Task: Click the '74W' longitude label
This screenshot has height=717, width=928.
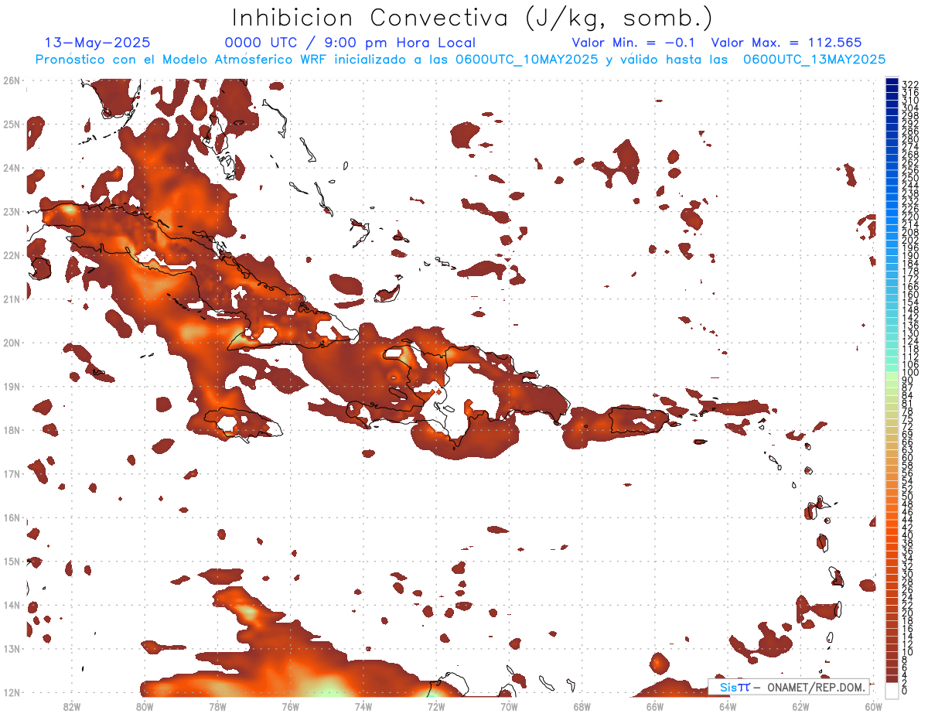Action: coord(363,706)
